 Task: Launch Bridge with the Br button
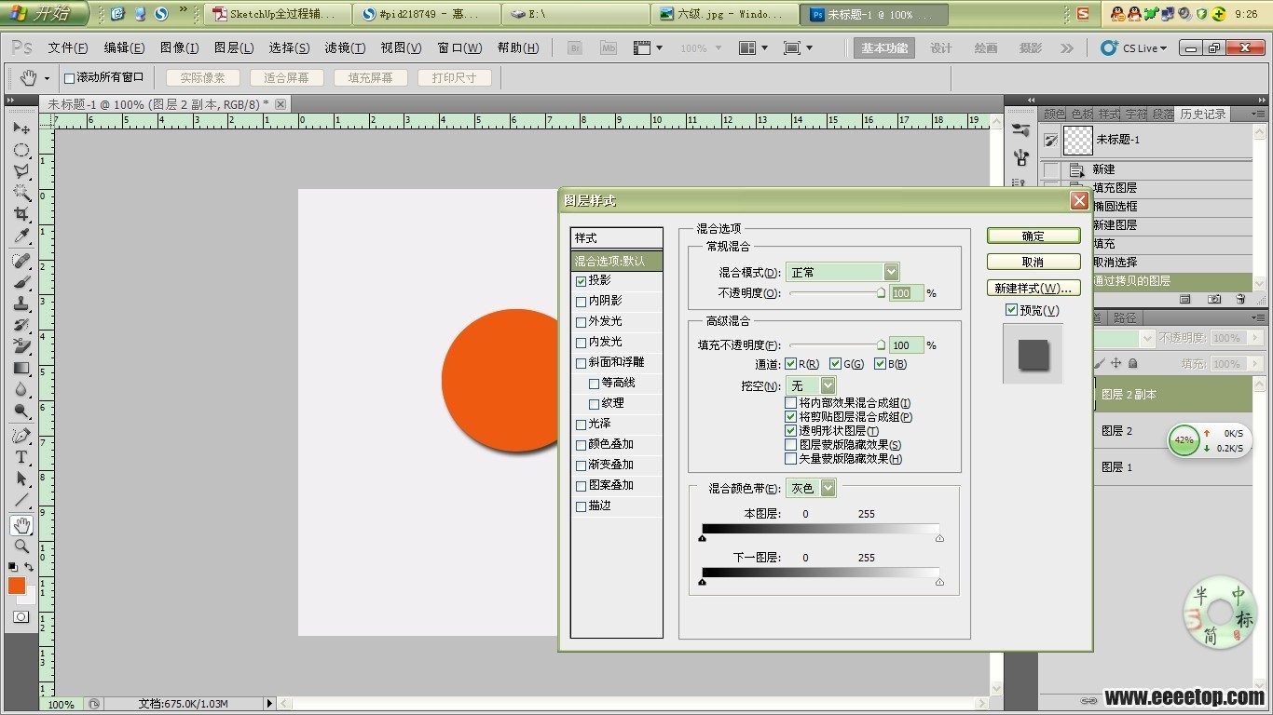tap(575, 47)
